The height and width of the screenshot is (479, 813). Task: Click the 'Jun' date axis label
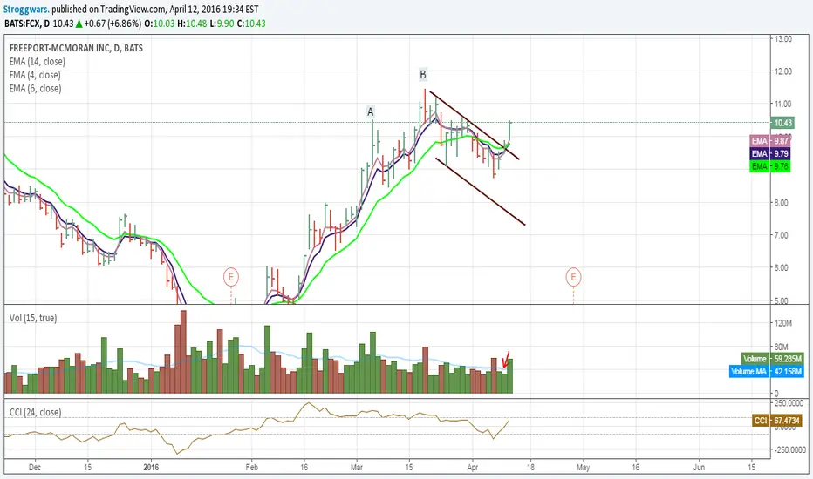click(x=699, y=467)
